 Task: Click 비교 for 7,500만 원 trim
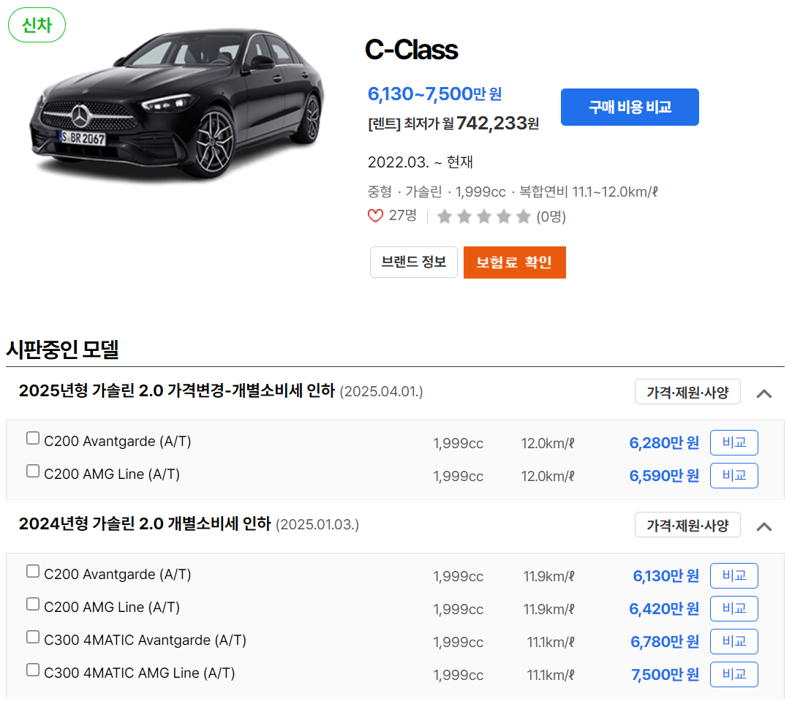pyautogui.click(x=734, y=674)
